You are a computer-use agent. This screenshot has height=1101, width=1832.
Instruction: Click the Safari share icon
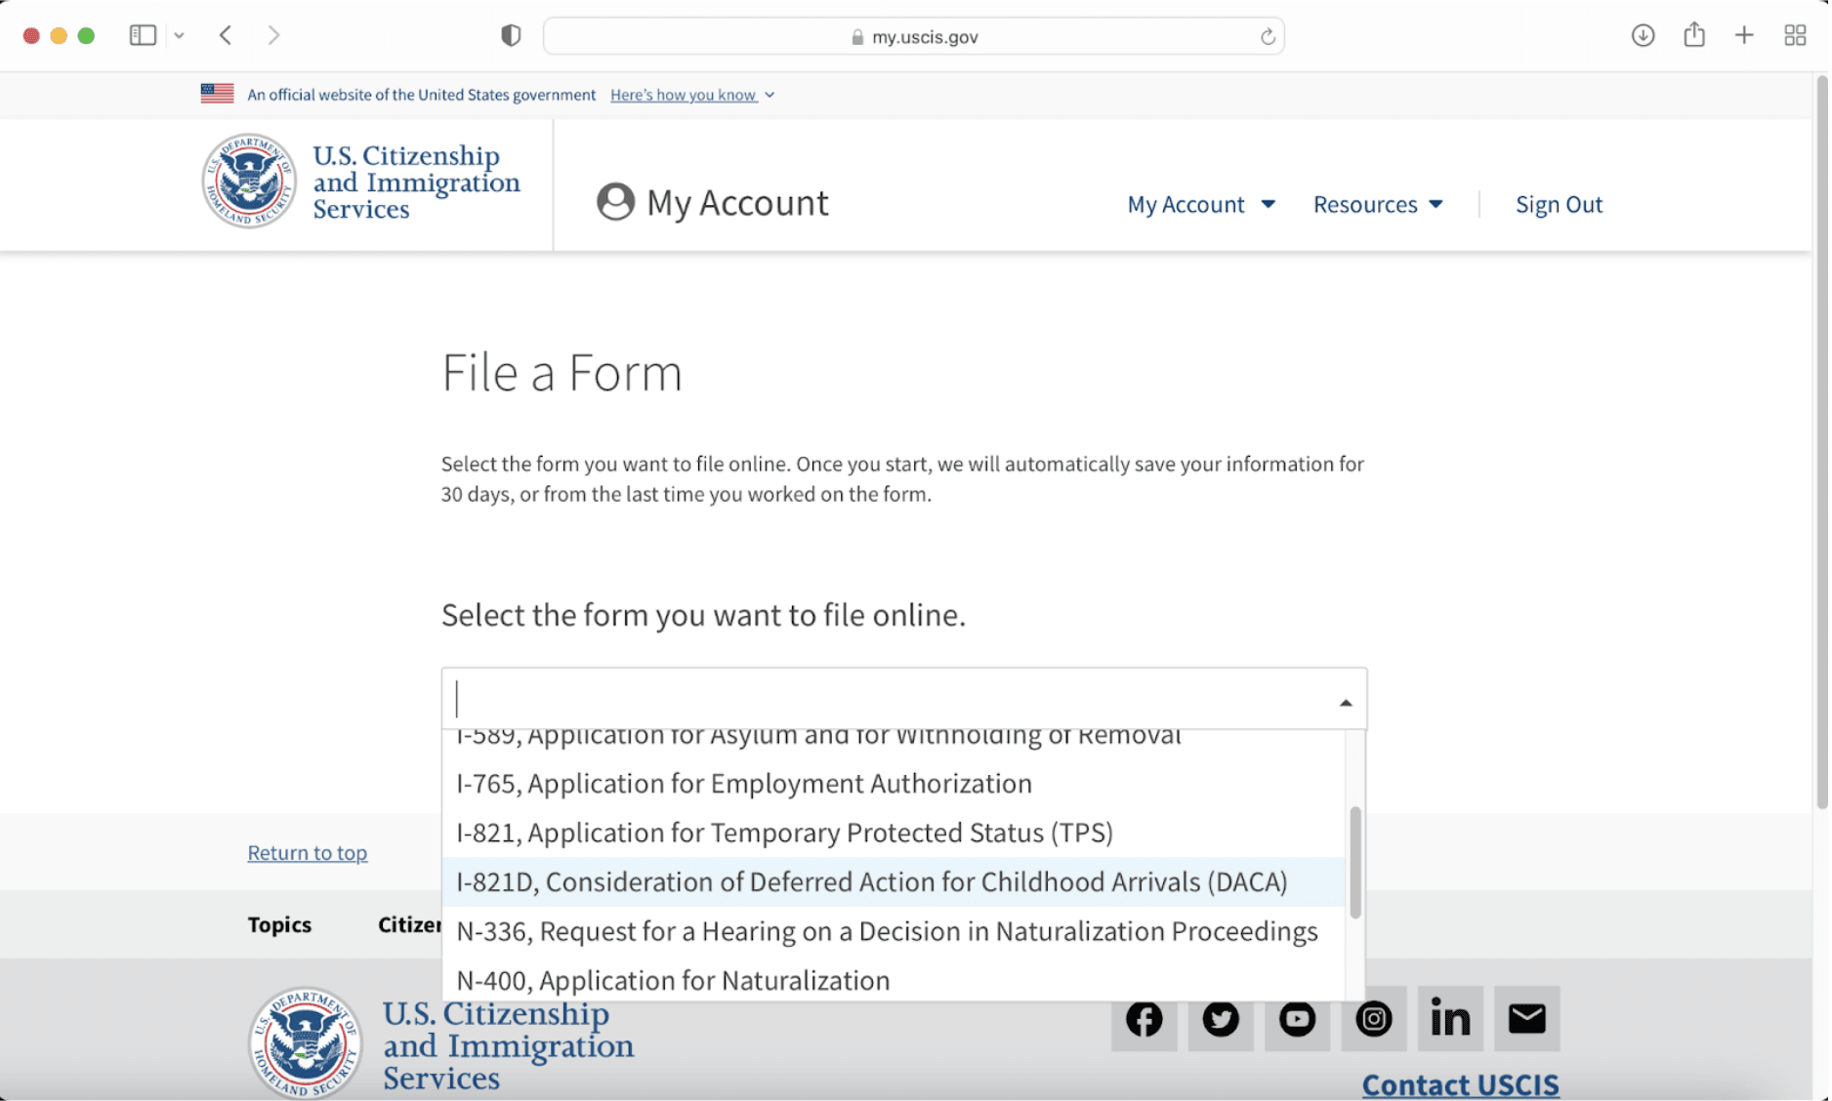tap(1694, 34)
